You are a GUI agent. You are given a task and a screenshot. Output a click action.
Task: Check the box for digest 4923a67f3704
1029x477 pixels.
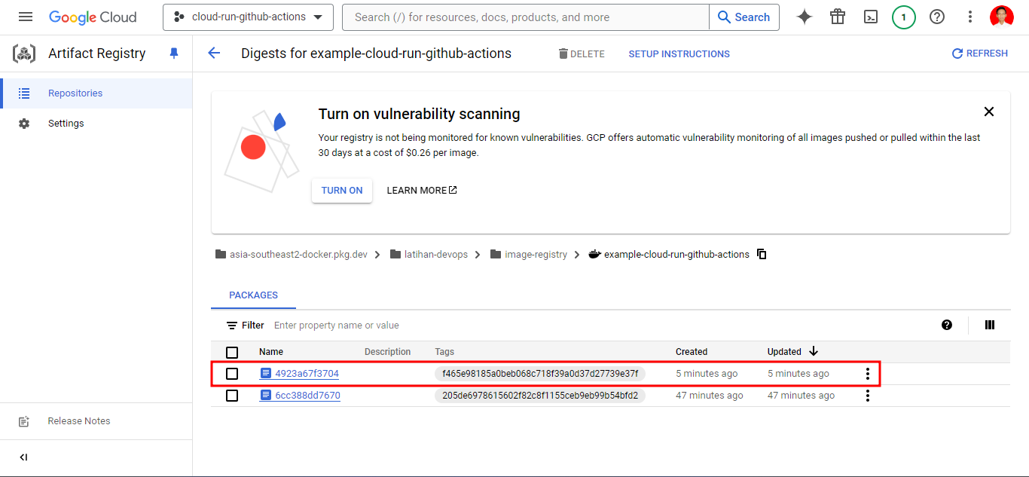[232, 374]
